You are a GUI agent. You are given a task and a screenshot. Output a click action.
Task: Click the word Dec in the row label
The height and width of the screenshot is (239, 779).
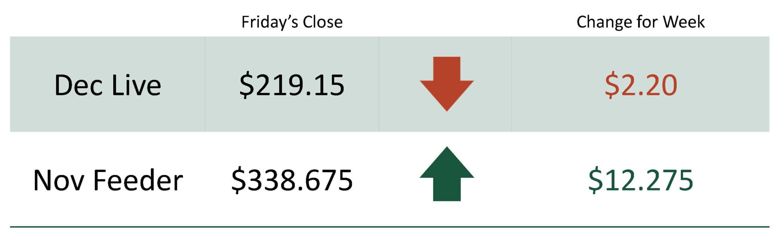tap(79, 85)
